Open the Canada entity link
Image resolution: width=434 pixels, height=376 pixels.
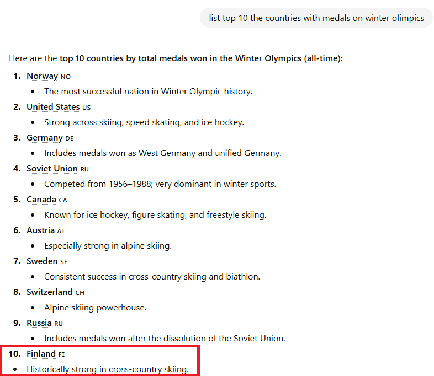(x=41, y=200)
